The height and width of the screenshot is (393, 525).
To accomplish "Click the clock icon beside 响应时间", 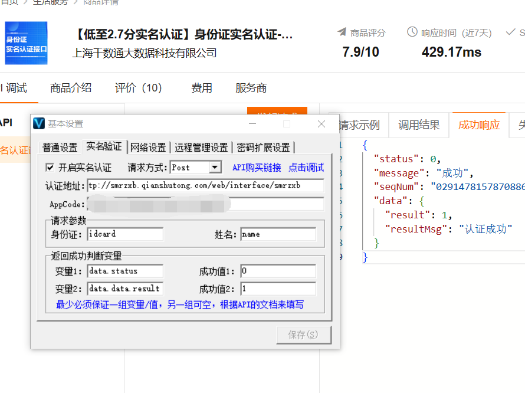I will click(412, 32).
